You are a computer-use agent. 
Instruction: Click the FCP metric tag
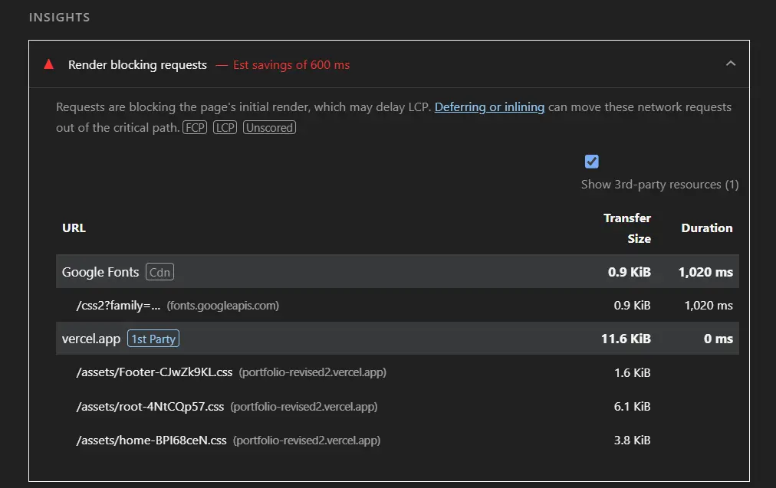pyautogui.click(x=195, y=128)
